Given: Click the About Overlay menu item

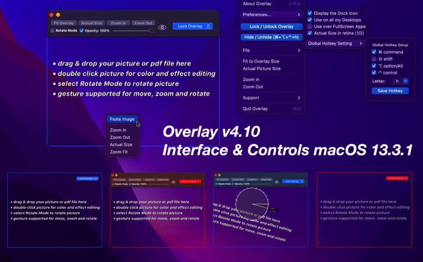Looking at the screenshot, I should [x=256, y=3].
